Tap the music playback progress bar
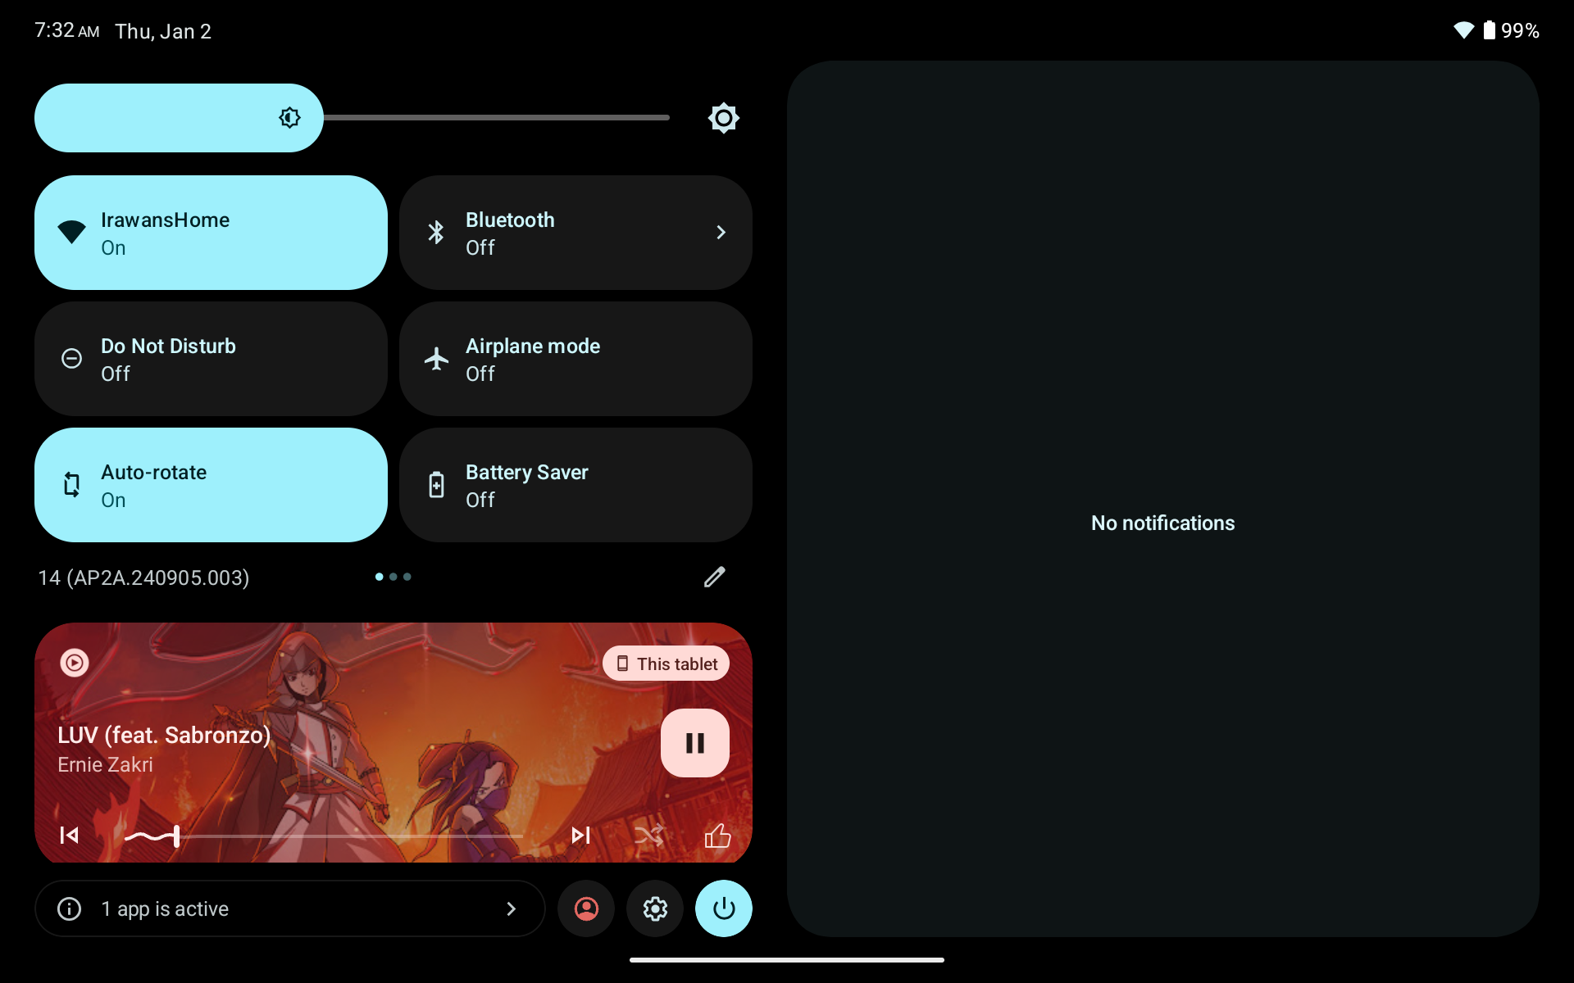 point(327,836)
